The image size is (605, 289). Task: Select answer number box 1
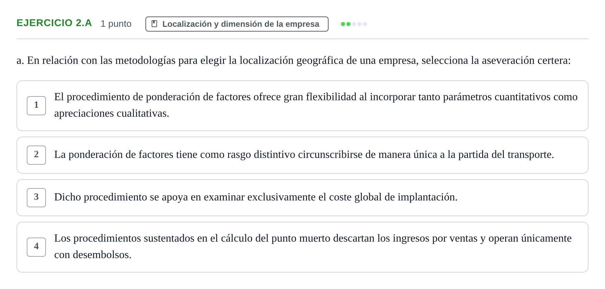click(x=36, y=106)
